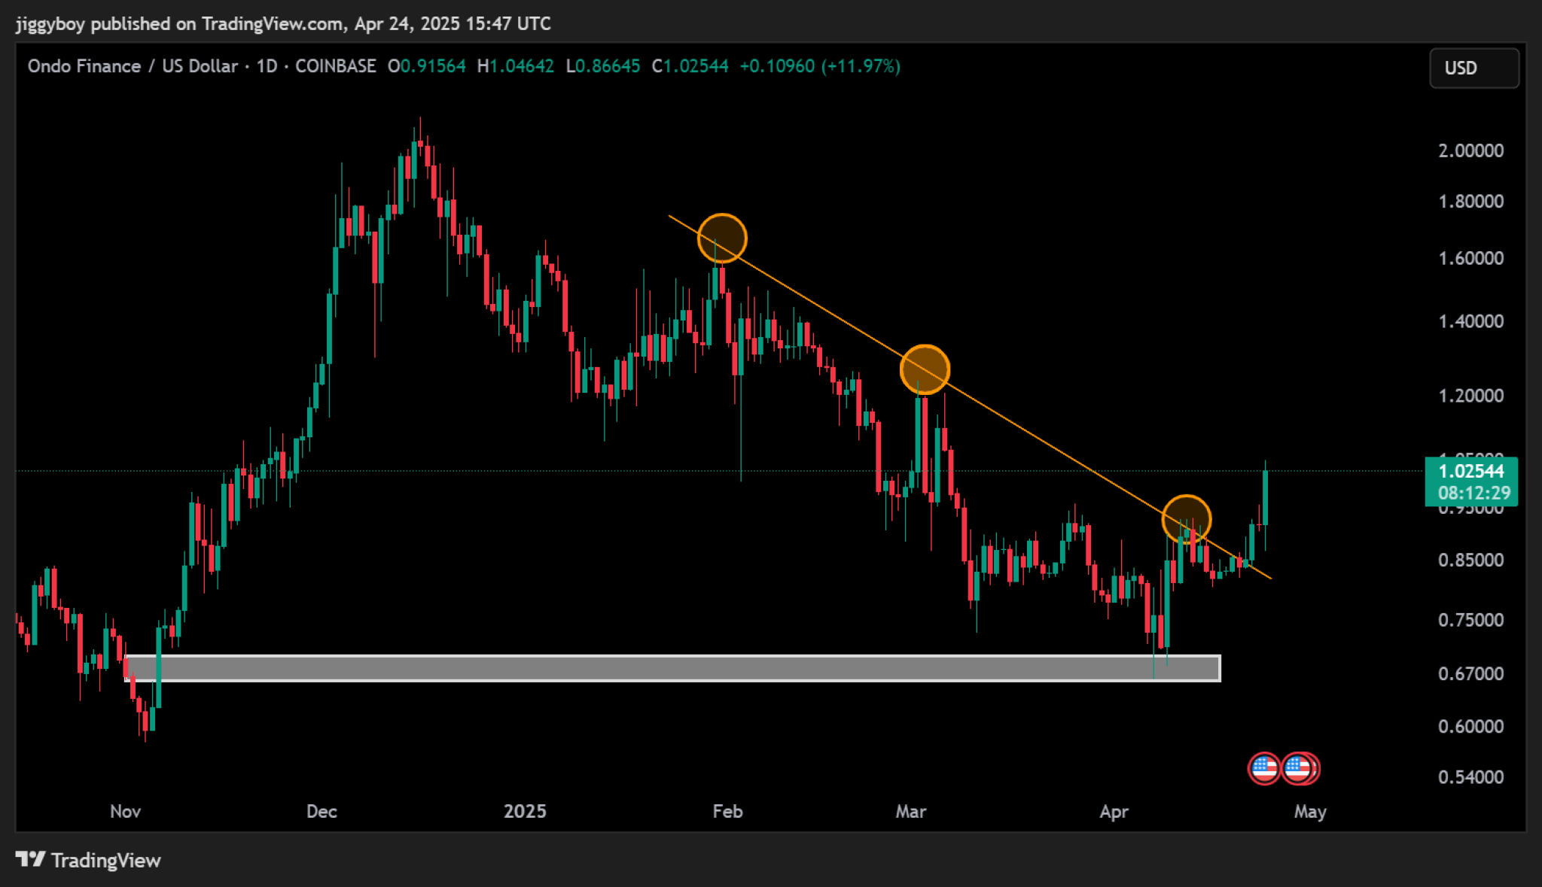Click the orange circle near the February trendline touch
Screen dimensions: 1542x887
(x=721, y=237)
